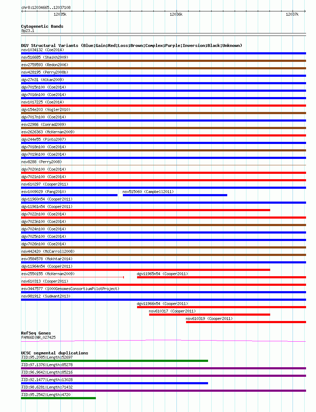The width and height of the screenshot is (316, 412).
Task: Click the thin red line of esv2550155
Action: click(x=72, y=277)
